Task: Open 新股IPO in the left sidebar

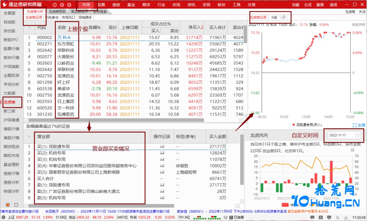Action: (11, 40)
